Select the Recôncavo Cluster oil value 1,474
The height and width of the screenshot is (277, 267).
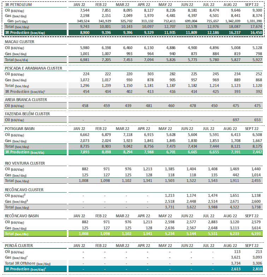213,196
